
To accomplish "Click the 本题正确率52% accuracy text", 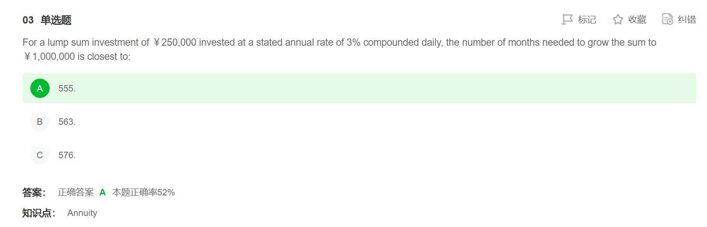I will coord(143,192).
